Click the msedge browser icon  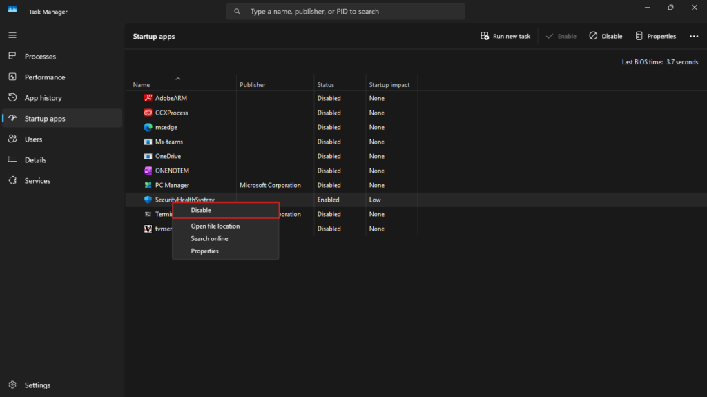(148, 127)
